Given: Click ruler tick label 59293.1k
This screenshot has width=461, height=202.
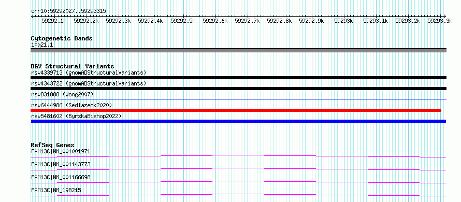Looking at the screenshot, I should (x=376, y=21).
